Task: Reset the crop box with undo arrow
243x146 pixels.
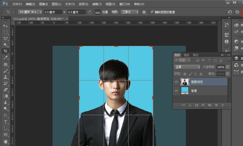Action: tap(230, 12)
